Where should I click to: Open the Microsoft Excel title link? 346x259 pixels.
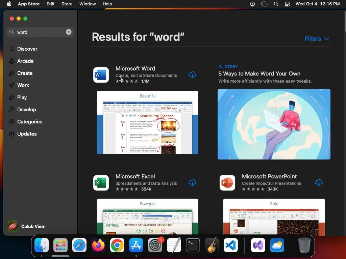click(135, 176)
